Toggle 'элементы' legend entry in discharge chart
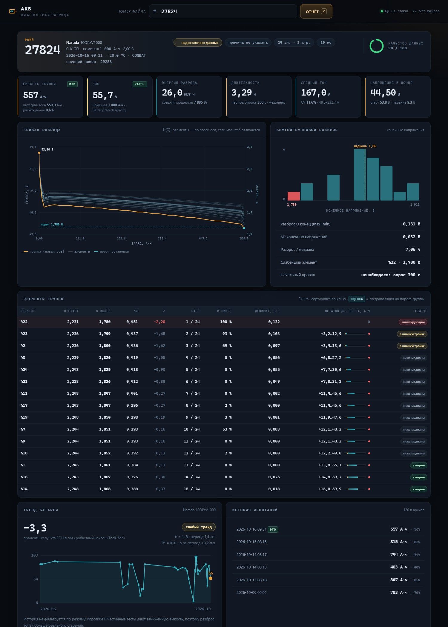This screenshot has width=448, height=627. (79, 252)
